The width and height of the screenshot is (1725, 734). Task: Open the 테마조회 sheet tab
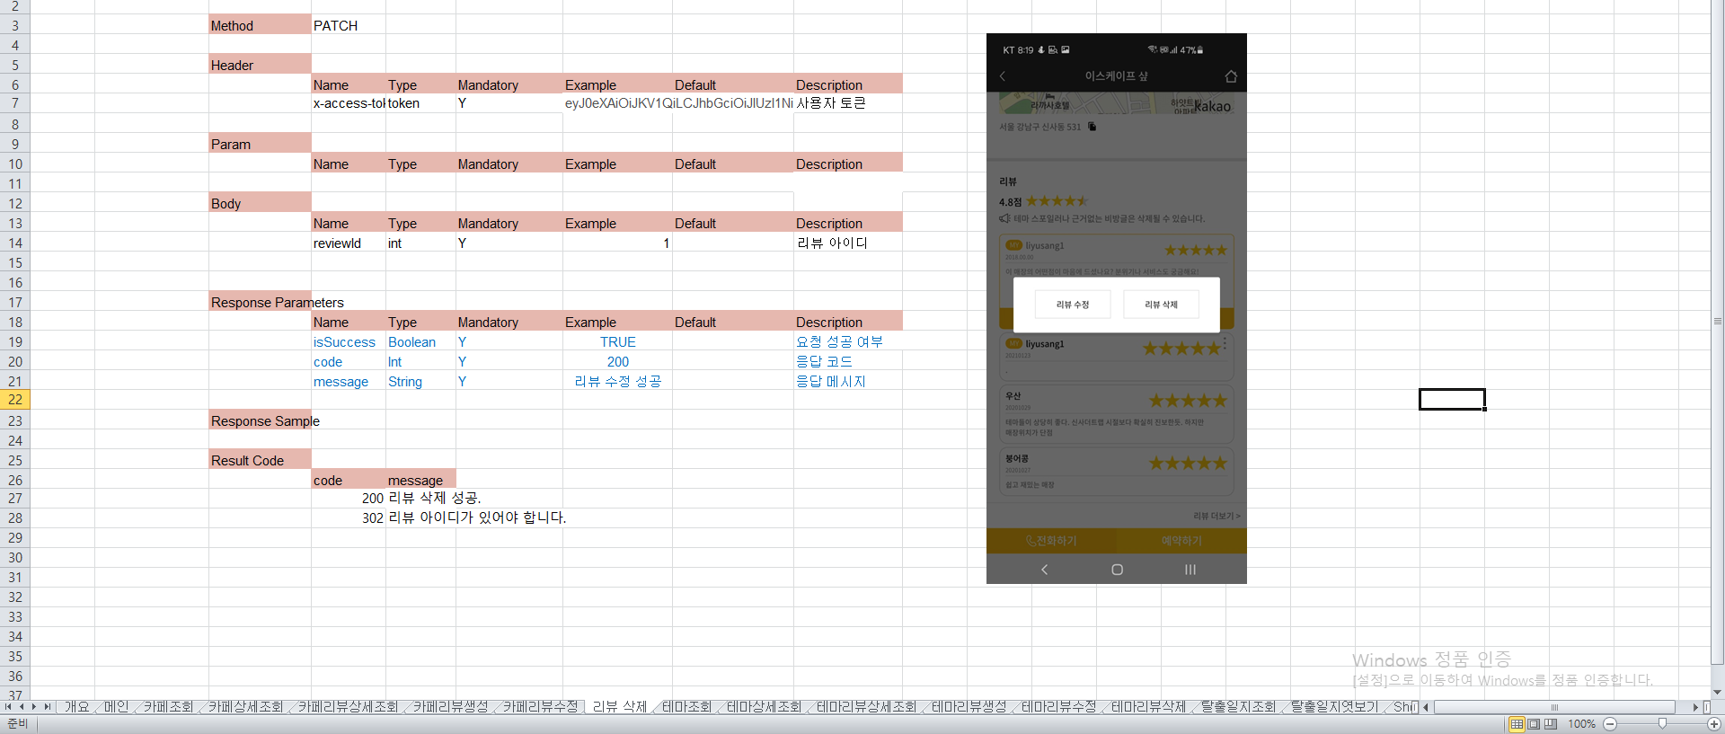click(686, 707)
